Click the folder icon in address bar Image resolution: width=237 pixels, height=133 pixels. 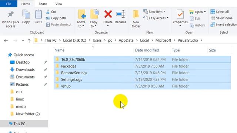coord(36,40)
